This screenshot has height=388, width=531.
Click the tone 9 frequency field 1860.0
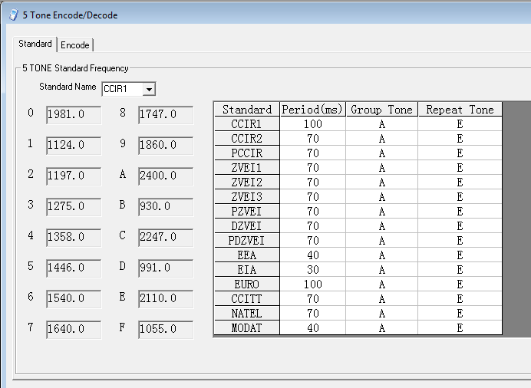tap(166, 146)
